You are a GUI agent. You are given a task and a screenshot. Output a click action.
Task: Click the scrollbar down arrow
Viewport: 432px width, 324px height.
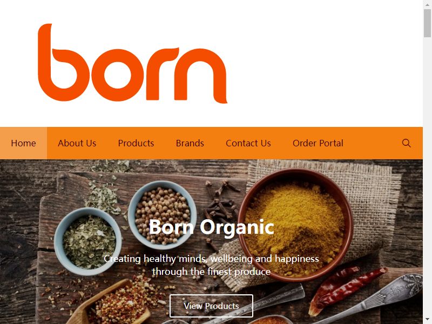(427, 320)
